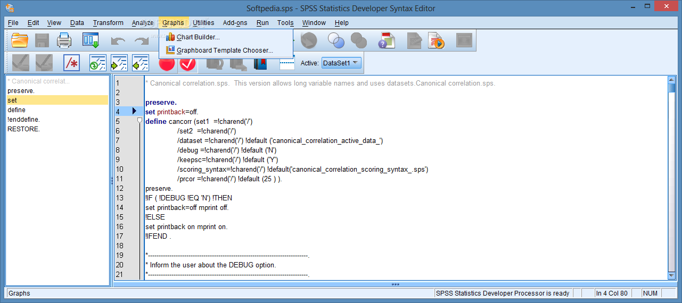Click the outdent syntax left-arrow icon
Image resolution: width=682 pixels, height=303 pixels.
[x=140, y=63]
